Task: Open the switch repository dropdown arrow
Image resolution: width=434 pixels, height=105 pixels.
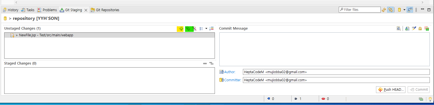Action: click(404, 10)
